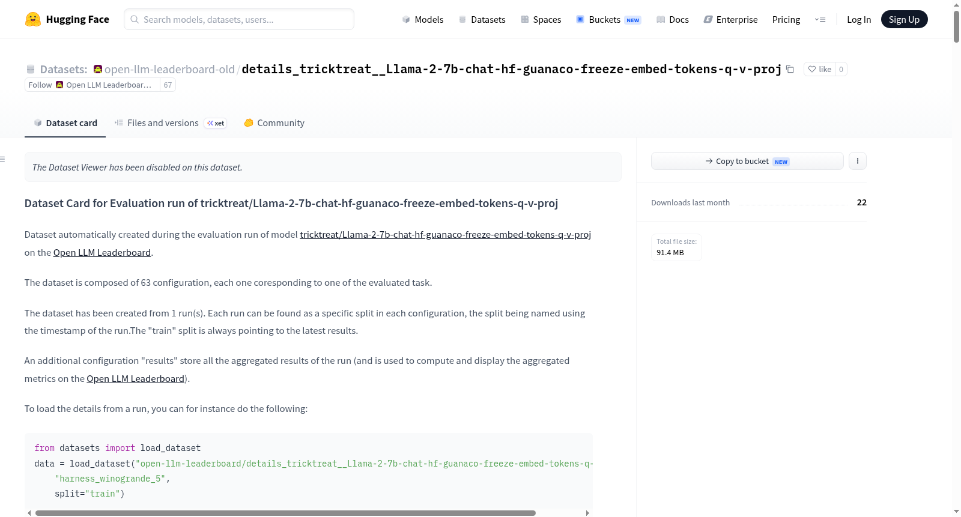Open the Pricing page

786,20
